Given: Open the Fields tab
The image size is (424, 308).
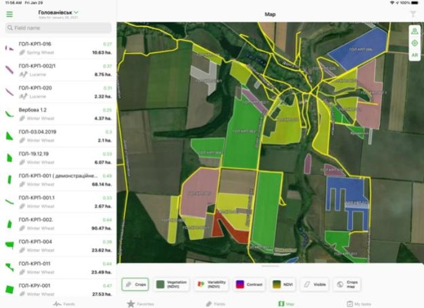Looking at the screenshot, I should tap(216, 304).
